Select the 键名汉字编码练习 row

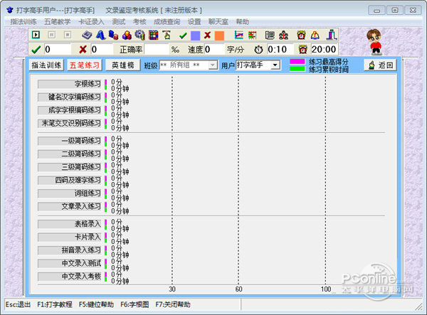70,97
